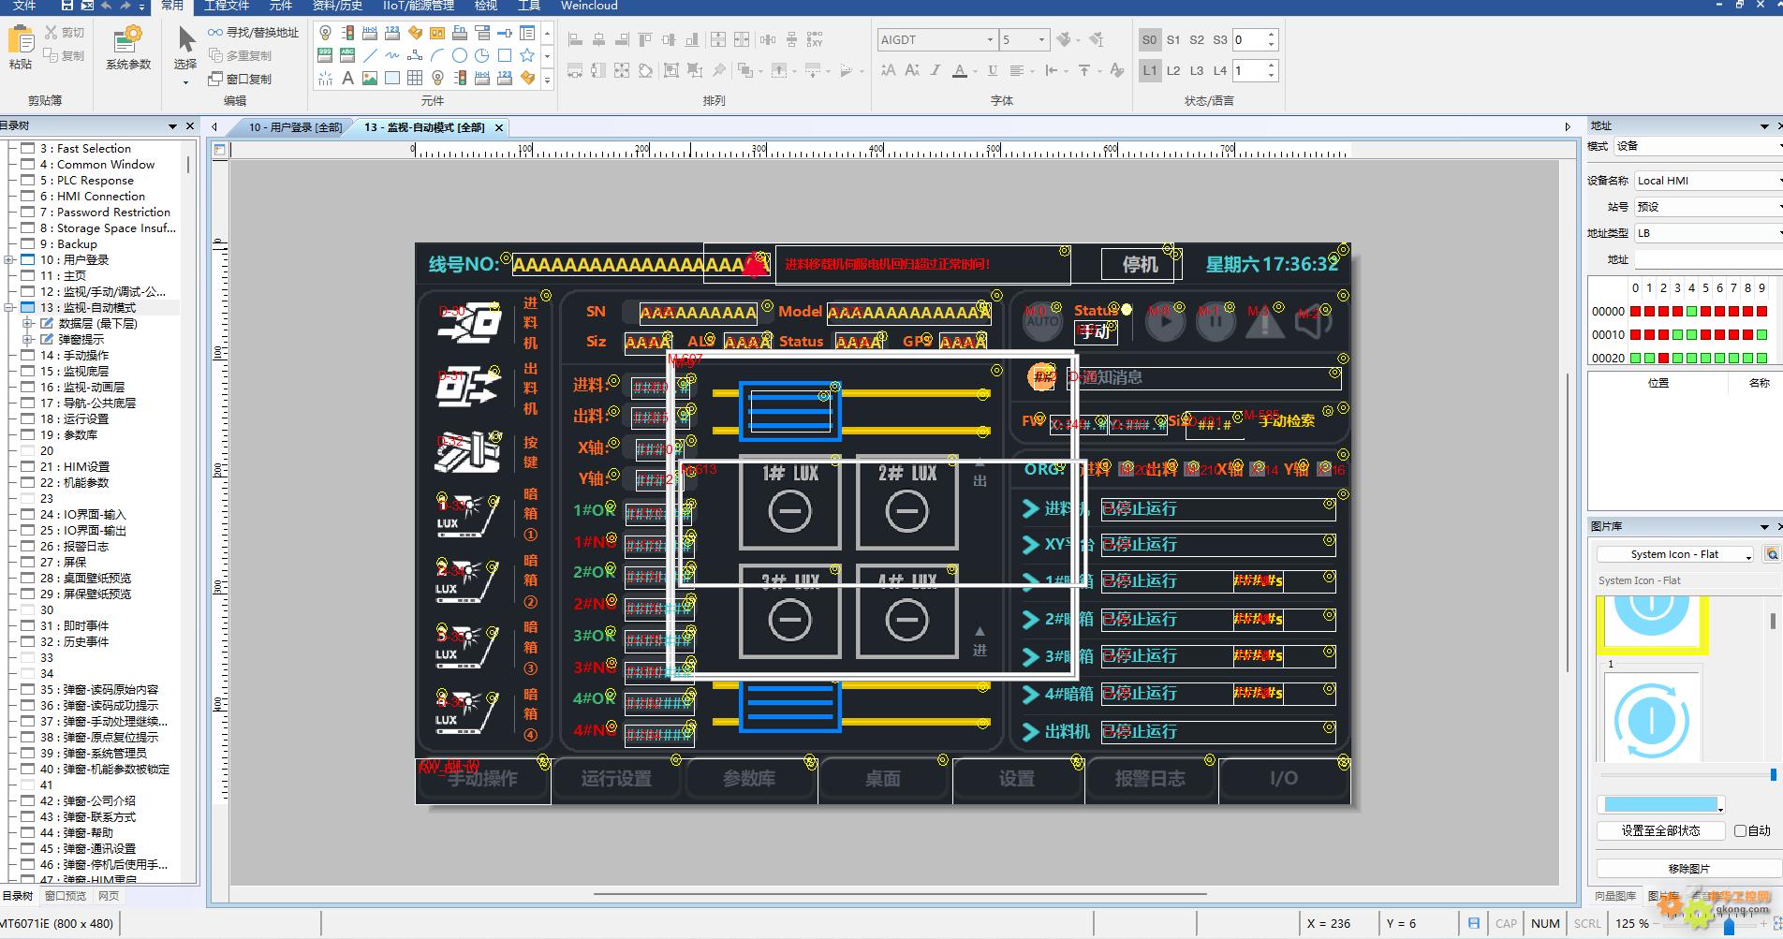Viewport: 1783px width, 939px height.
Task: Select the rectangle drawing tool
Action: [505, 56]
